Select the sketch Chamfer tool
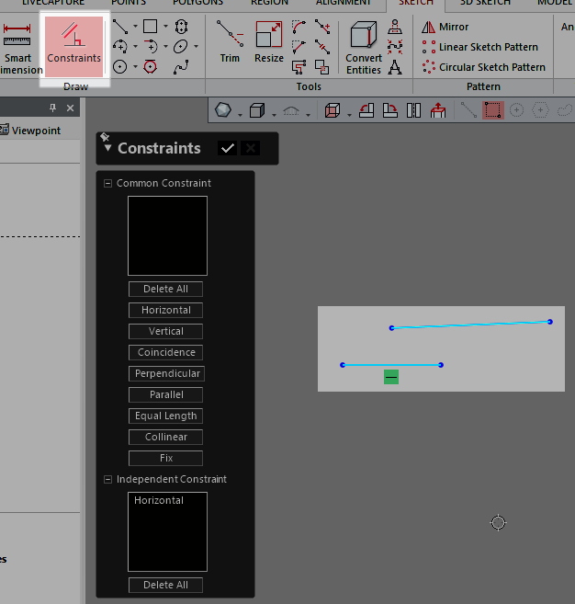The image size is (575, 604). pyautogui.click(x=299, y=47)
